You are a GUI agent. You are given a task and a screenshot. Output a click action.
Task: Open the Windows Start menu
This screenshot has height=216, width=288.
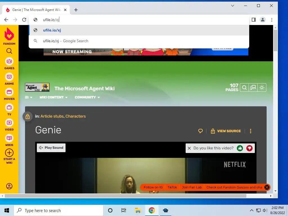tap(7, 210)
